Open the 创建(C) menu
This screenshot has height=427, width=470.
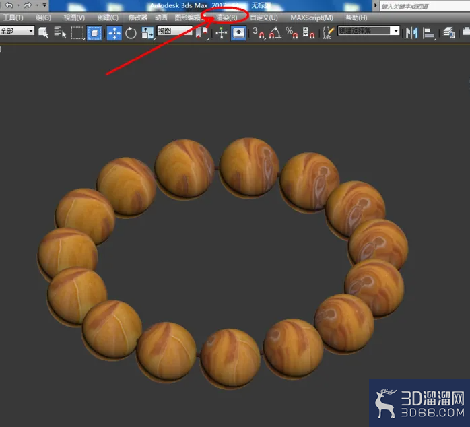tap(108, 18)
